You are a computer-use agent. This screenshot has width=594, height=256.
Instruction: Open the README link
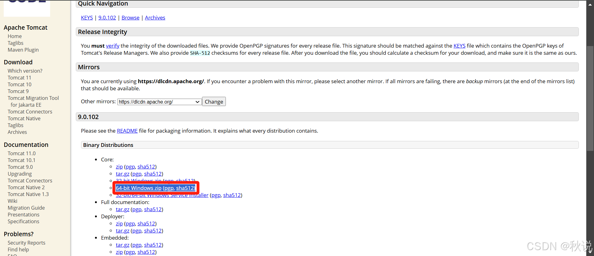click(x=127, y=131)
